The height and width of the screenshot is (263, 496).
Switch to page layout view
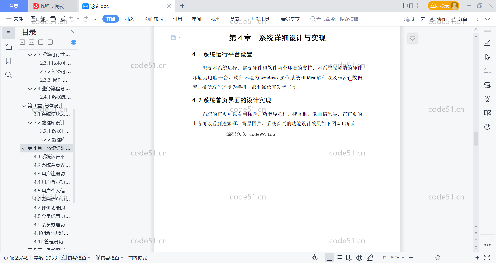(x=329, y=258)
